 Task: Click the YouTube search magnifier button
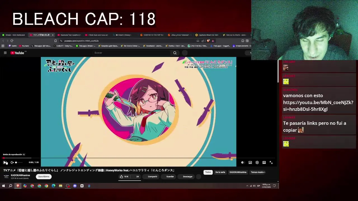click(175, 53)
